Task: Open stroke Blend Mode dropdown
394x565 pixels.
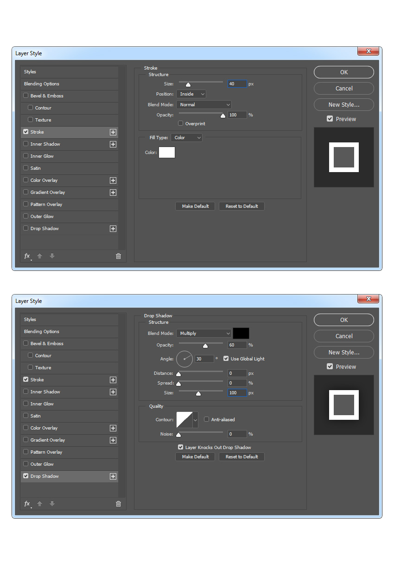Action: coord(203,105)
